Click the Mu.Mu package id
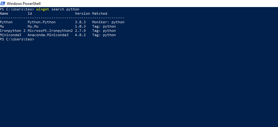This screenshot has height=127, width=278. (33, 27)
